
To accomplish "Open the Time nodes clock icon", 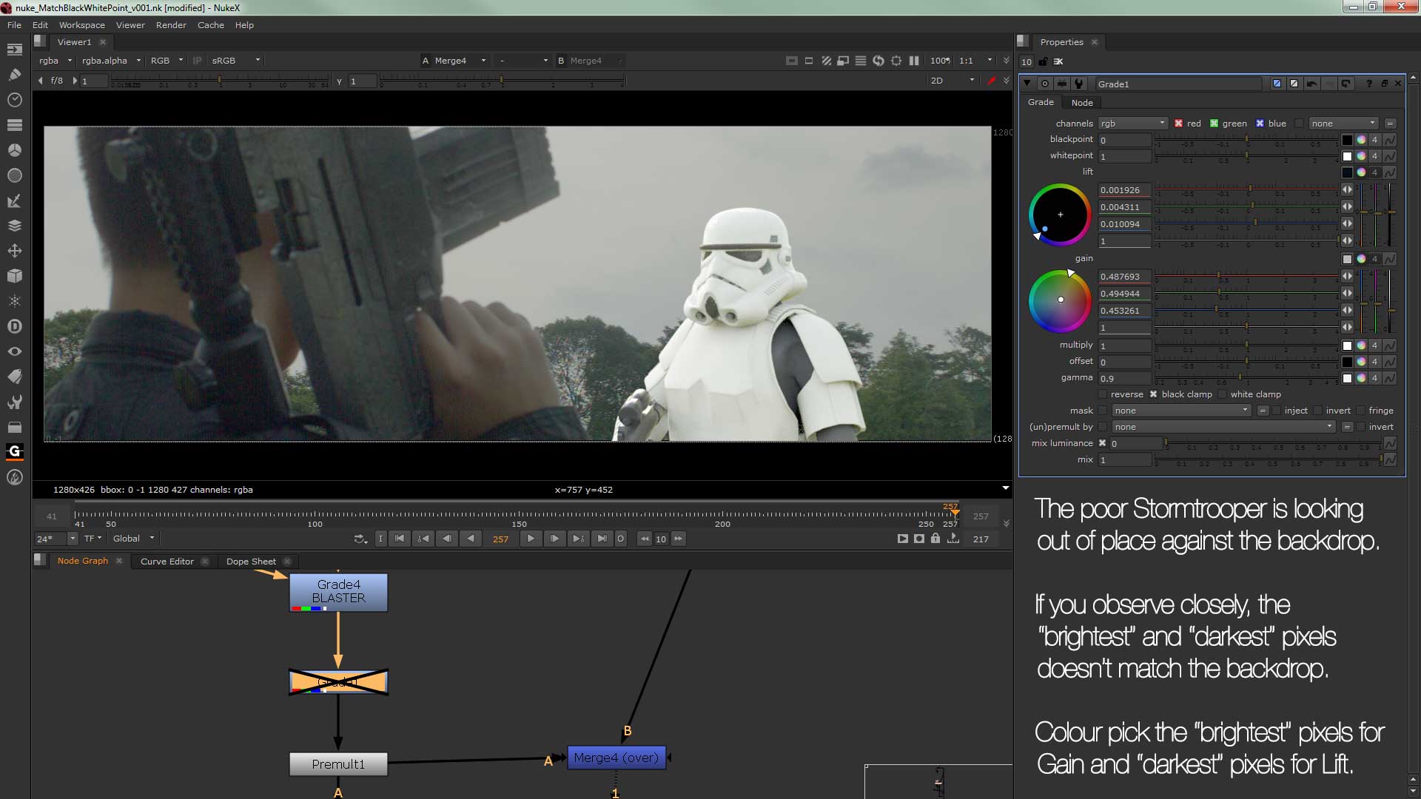I will coord(14,100).
